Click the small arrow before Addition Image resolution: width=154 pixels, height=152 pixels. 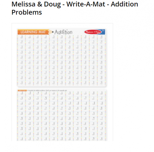coord(53,32)
